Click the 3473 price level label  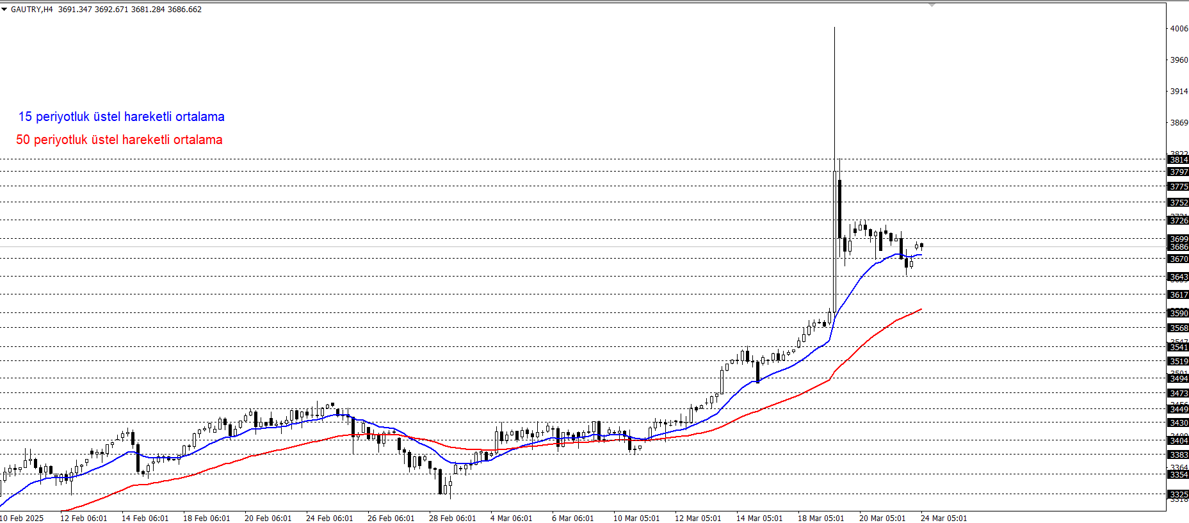click(x=1179, y=393)
